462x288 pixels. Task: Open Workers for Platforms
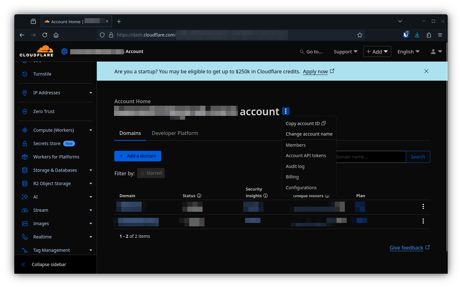click(56, 157)
